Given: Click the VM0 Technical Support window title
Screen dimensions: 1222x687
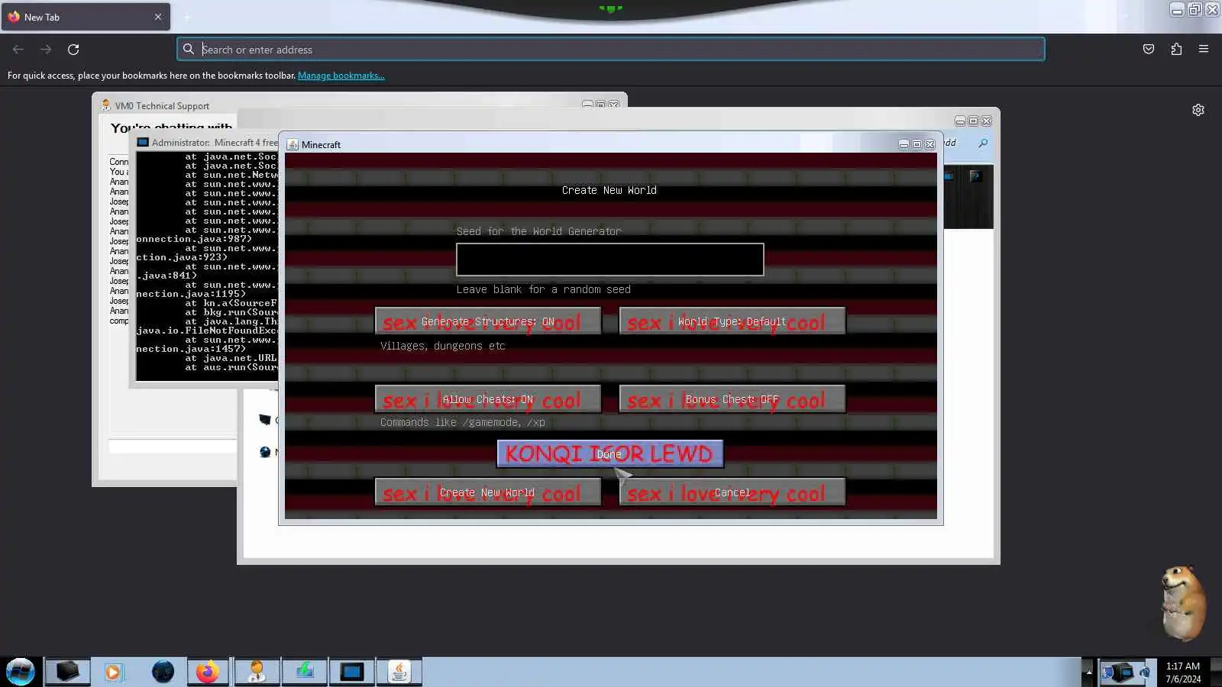Looking at the screenshot, I should point(162,106).
